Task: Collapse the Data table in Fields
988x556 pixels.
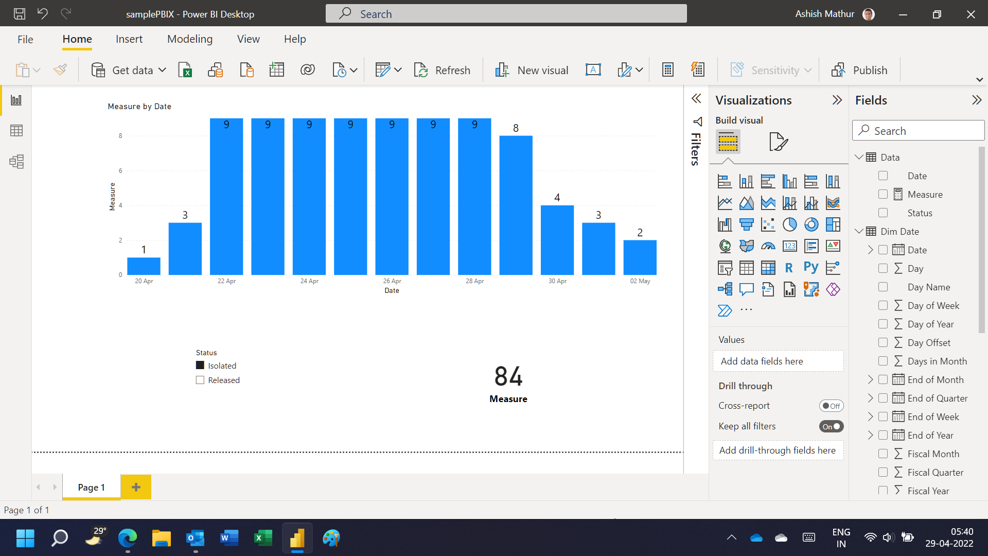Action: 859,157
